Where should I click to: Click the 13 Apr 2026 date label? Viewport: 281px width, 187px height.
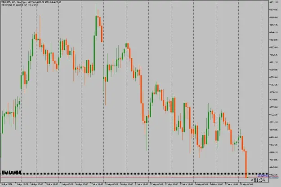[x=6, y=184]
